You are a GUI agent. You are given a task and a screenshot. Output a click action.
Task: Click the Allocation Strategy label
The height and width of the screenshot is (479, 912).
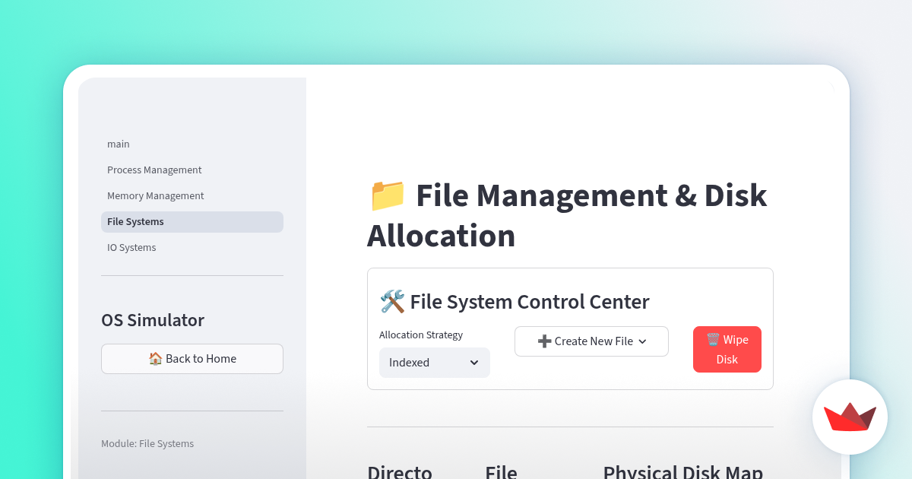(x=421, y=335)
